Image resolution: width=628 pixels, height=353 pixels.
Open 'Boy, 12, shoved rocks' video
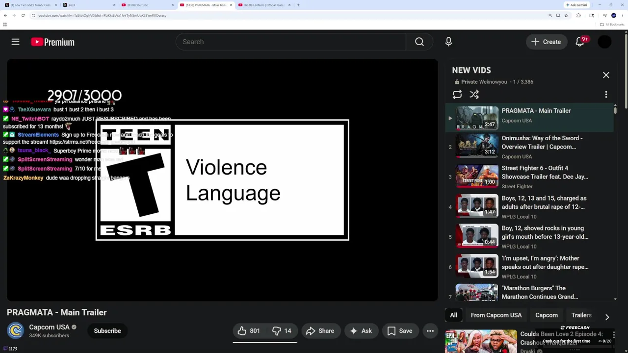pyautogui.click(x=530, y=237)
